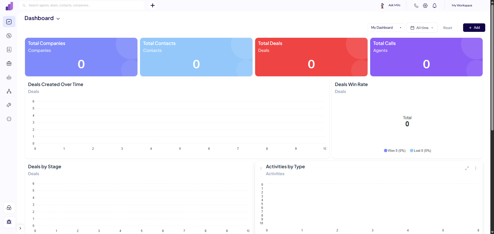This screenshot has width=494, height=234.
Task: Click the bug report icon at sidebar bottom
Action: coord(9,222)
